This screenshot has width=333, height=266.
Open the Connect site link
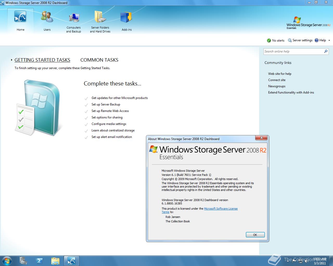tap(277, 80)
